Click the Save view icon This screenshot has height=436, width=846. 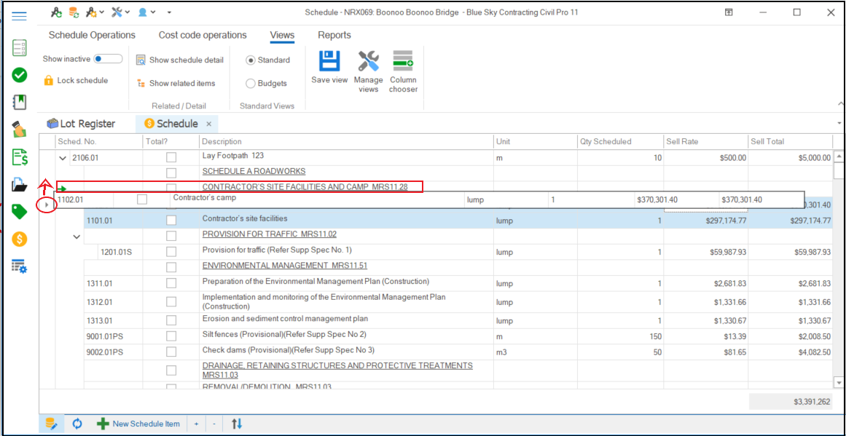(x=329, y=61)
